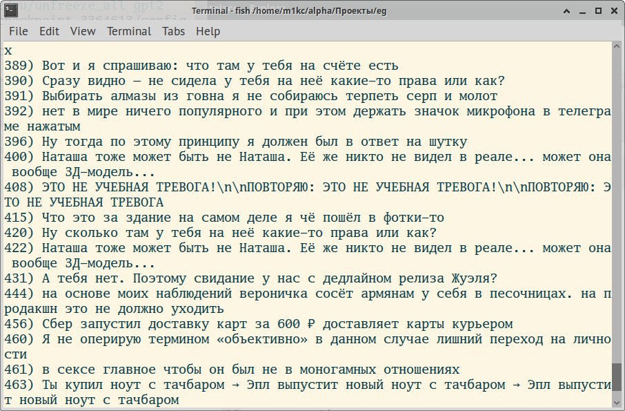The image size is (625, 411).
Task: Close the terminal window
Action: pos(614,11)
